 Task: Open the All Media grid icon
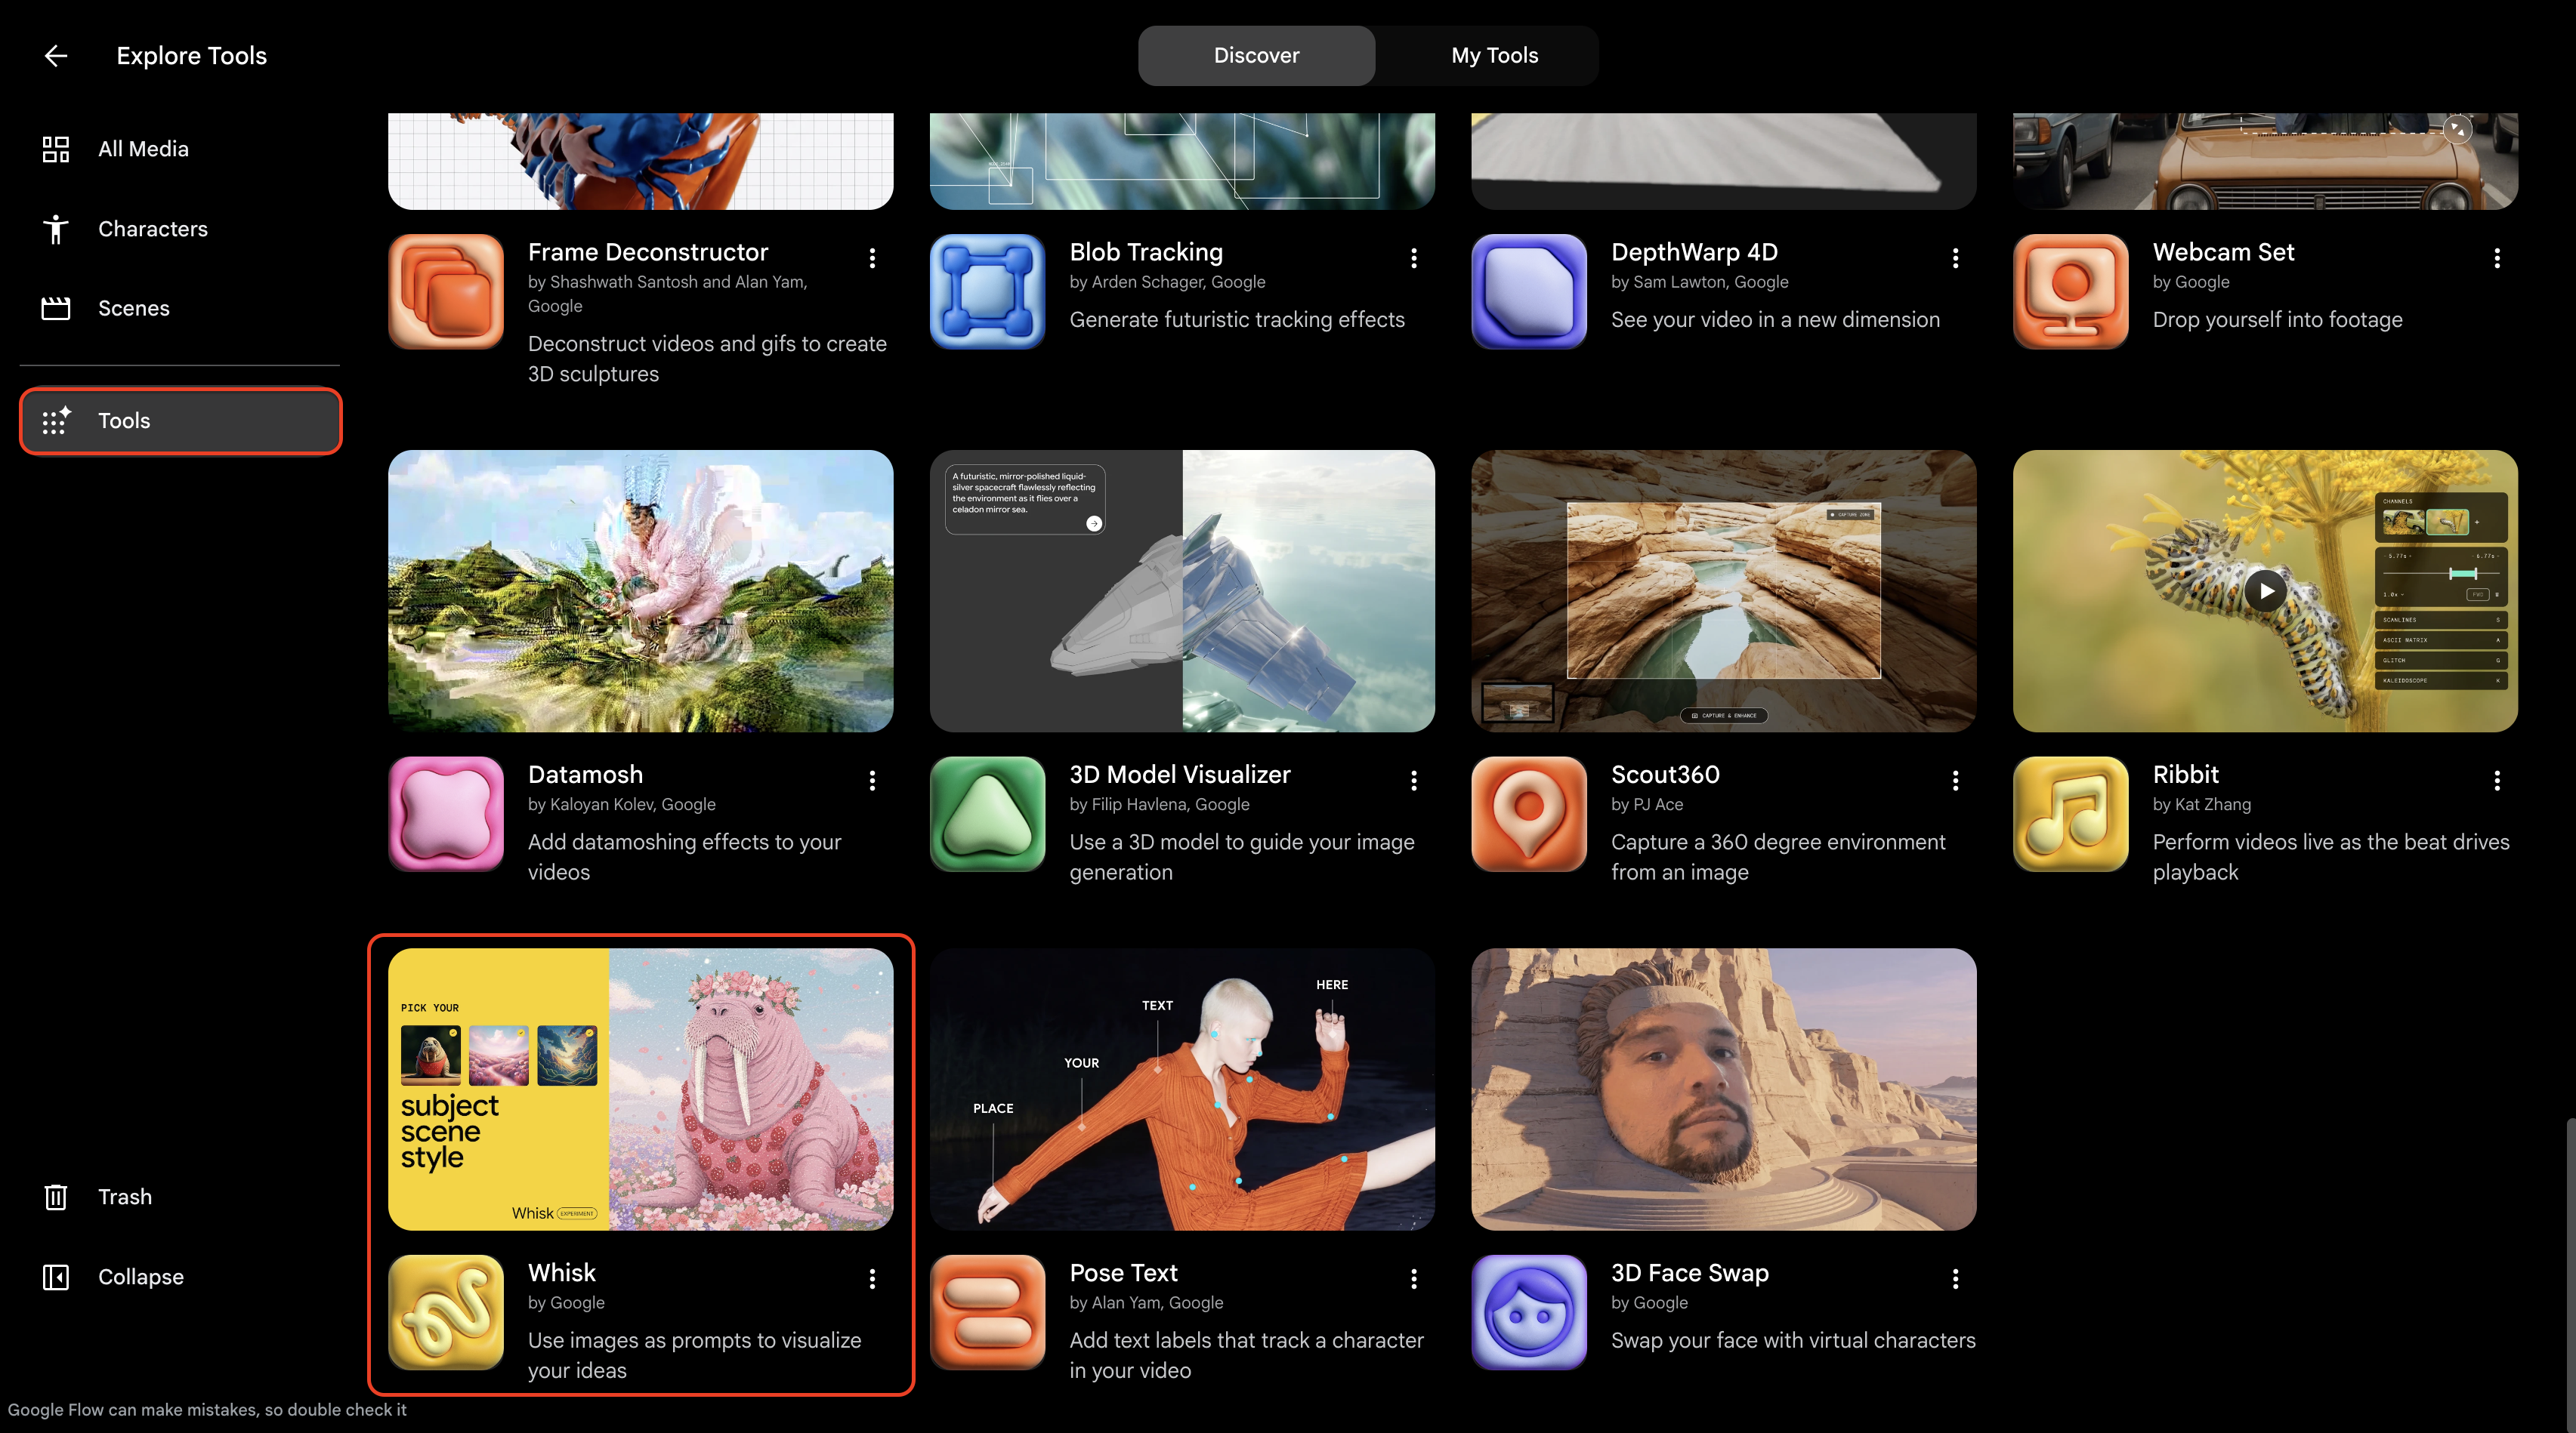tap(56, 149)
